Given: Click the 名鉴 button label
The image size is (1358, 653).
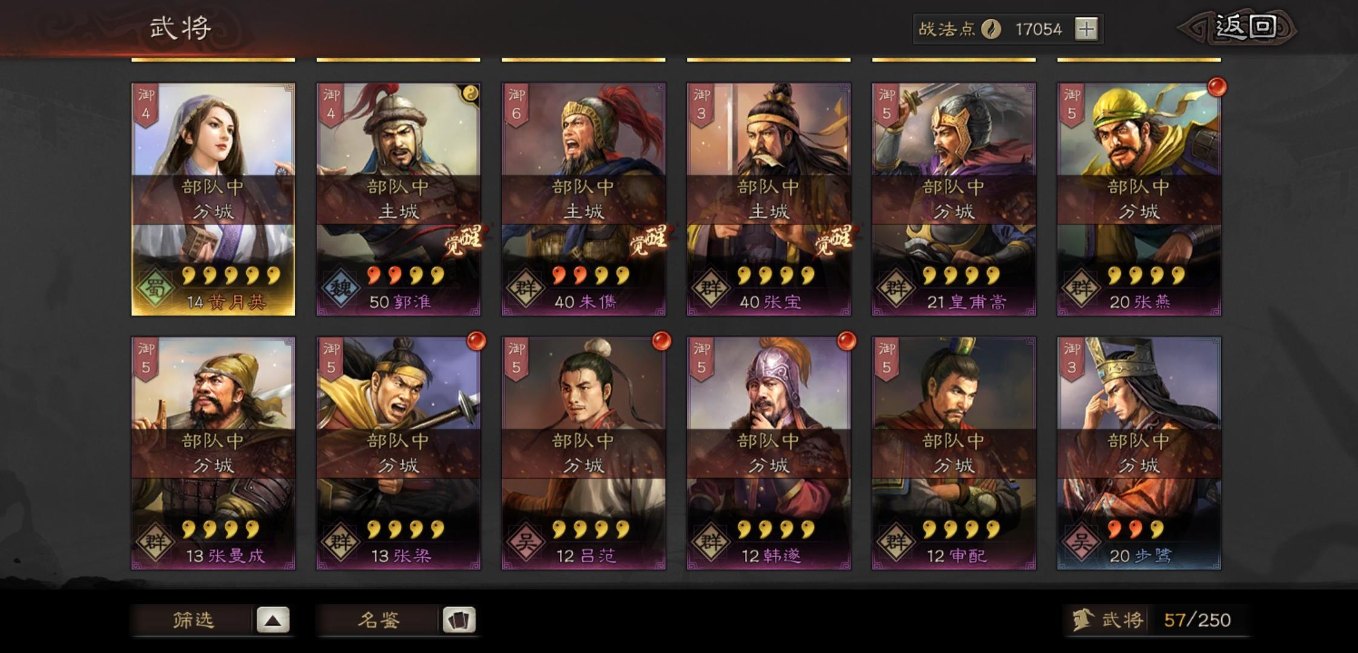Looking at the screenshot, I should [378, 620].
